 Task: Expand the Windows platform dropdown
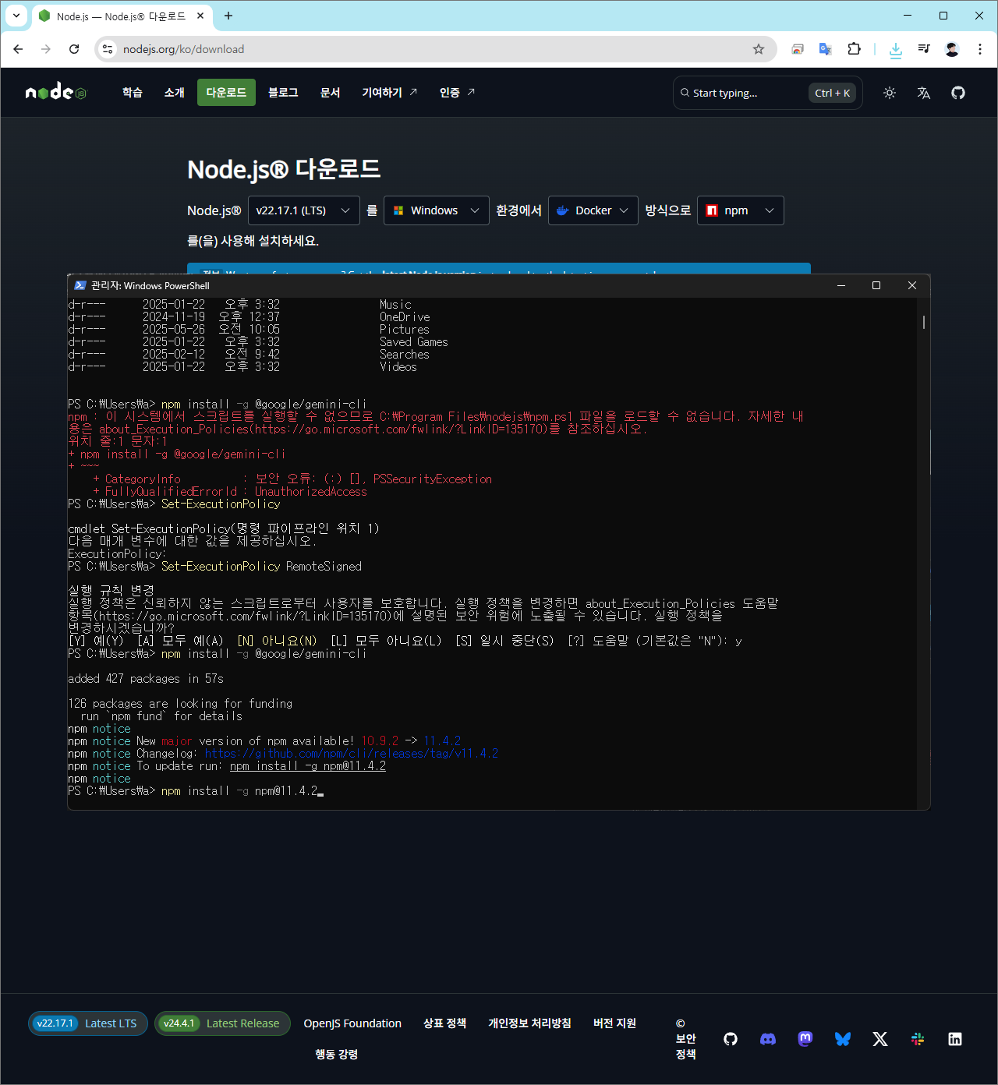click(436, 210)
